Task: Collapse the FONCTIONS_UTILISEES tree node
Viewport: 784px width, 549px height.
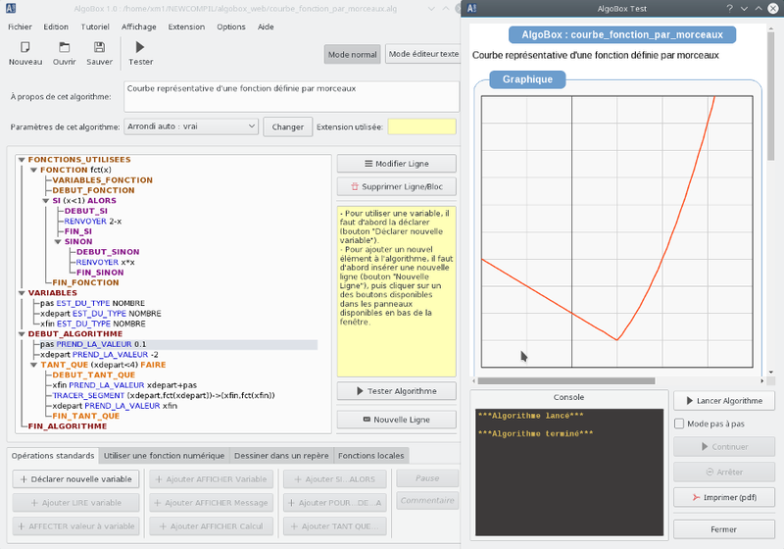Action: pyautogui.click(x=23, y=159)
